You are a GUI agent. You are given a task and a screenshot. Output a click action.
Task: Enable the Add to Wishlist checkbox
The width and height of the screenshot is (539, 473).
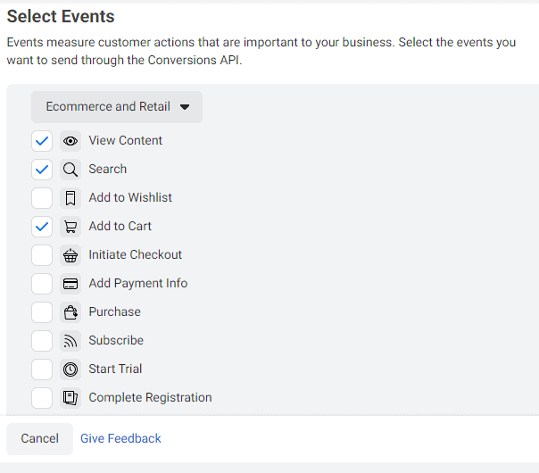pos(42,198)
